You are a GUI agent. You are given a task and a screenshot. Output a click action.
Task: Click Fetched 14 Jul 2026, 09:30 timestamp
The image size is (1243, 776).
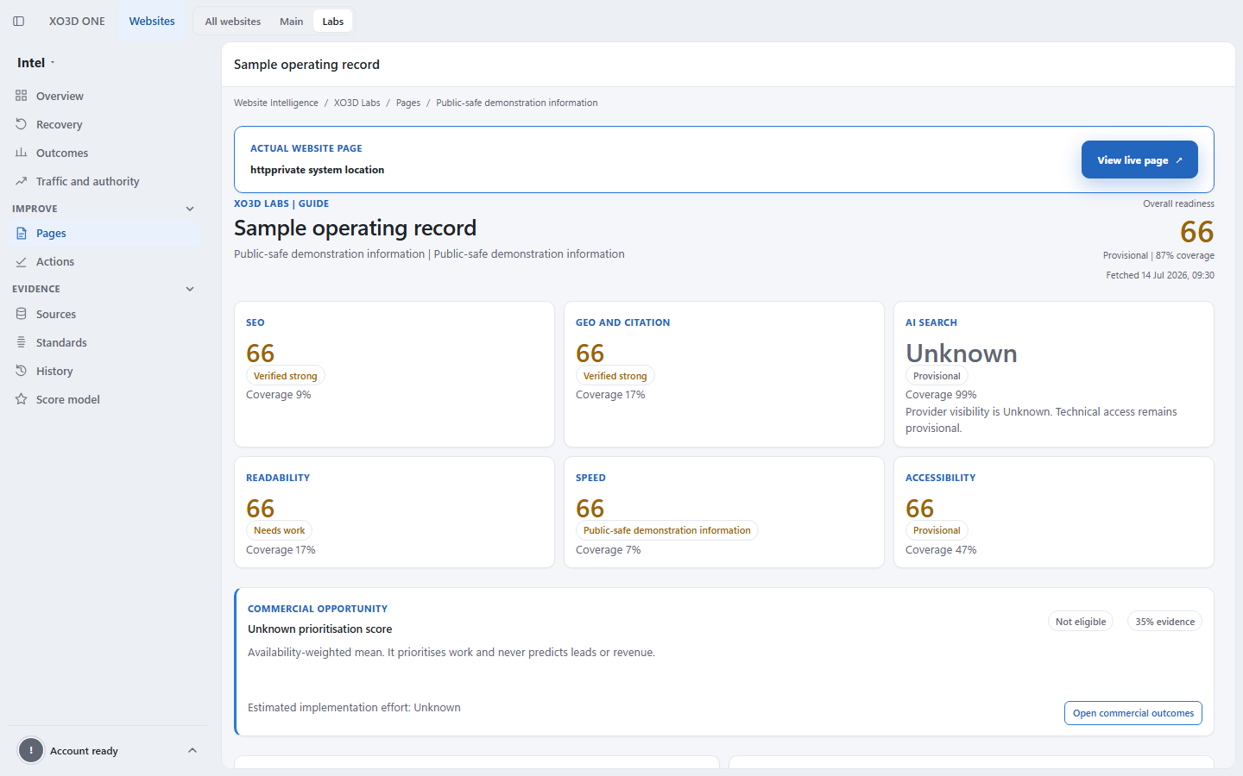1160,275
